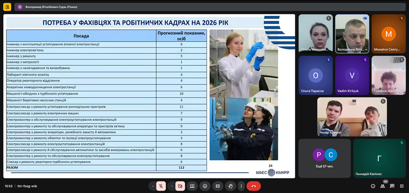
Task: Open the emoji reactions icon
Action: click(x=205, y=186)
